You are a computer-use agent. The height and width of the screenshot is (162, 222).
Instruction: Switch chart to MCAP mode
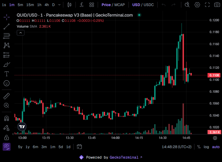pos(119,5)
